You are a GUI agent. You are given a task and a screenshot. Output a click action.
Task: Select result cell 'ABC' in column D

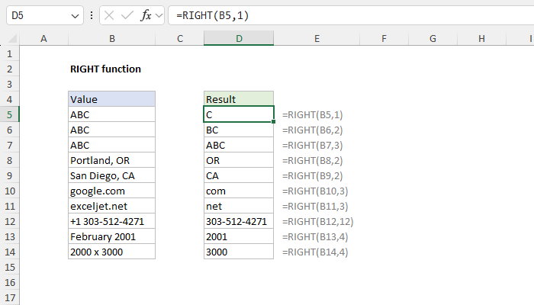pos(239,146)
